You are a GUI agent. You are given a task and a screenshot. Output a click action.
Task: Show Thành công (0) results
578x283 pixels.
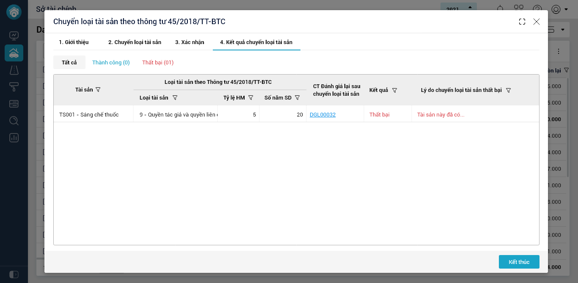111,62
